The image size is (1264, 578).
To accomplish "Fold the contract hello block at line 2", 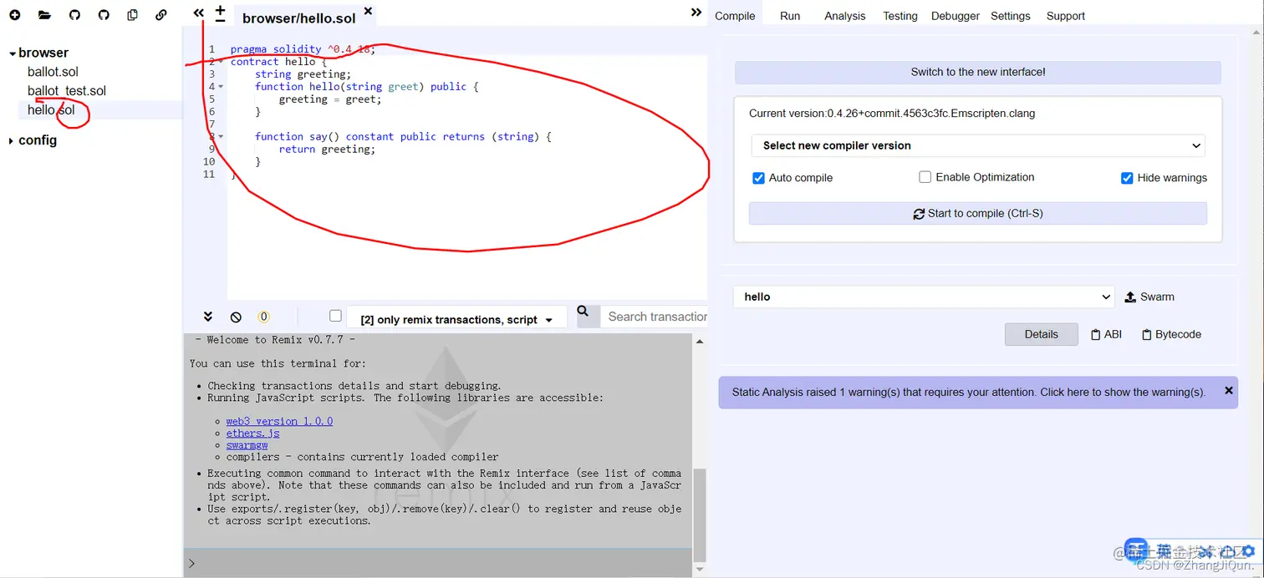I will [221, 62].
